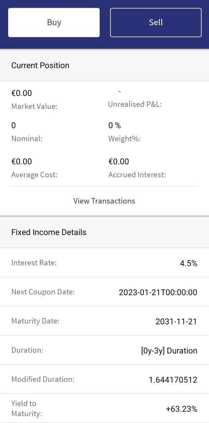209x423 pixels.
Task: Select the Current Position section header
Action: pyautogui.click(x=105, y=65)
